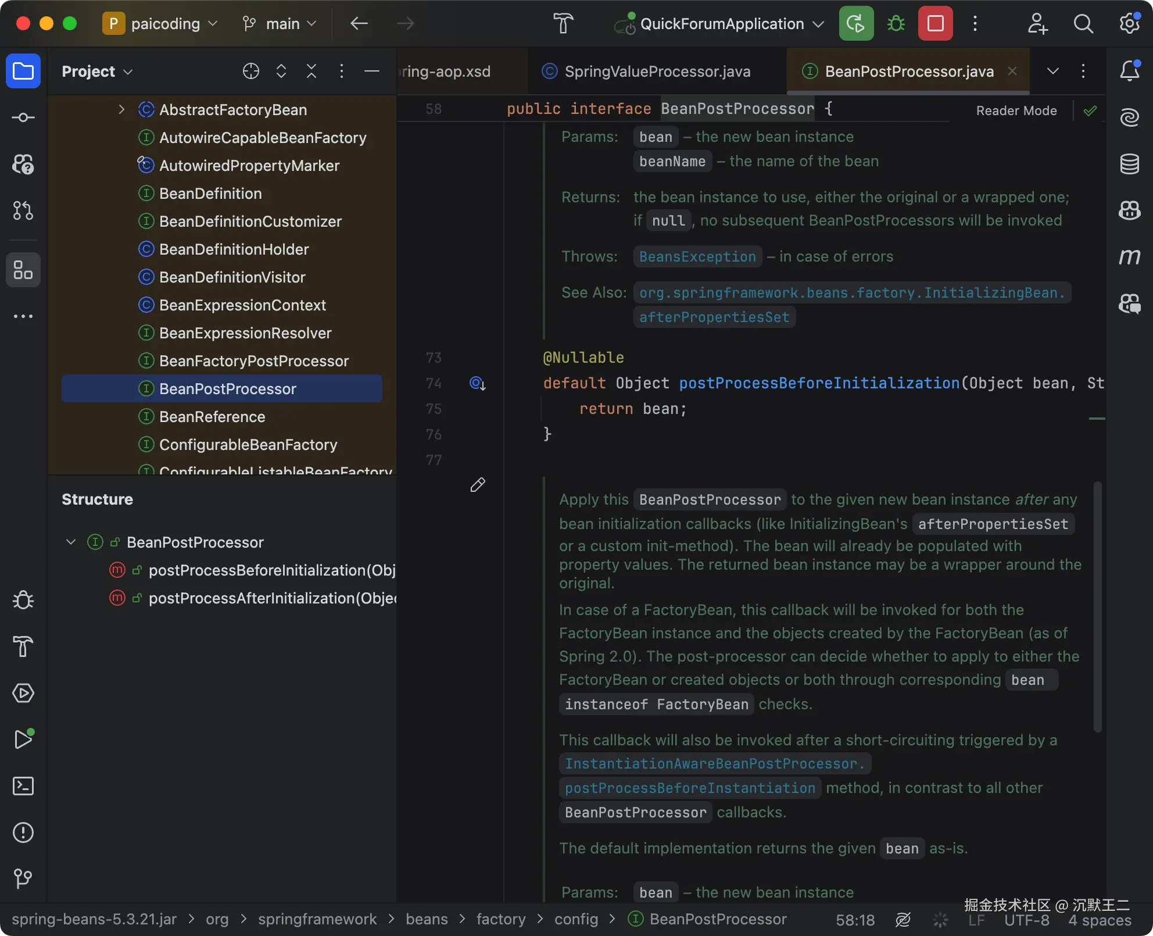Toggle the Services tool window
Screen dimensions: 1153x936
(23, 693)
